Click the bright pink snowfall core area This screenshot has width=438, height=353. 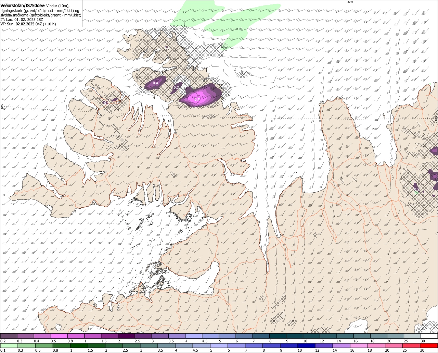click(x=197, y=97)
